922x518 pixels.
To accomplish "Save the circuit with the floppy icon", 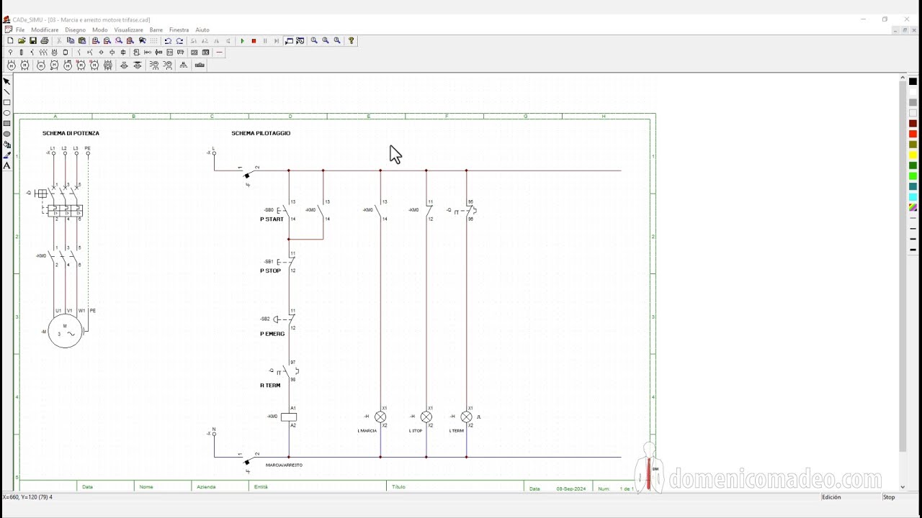I will point(33,41).
